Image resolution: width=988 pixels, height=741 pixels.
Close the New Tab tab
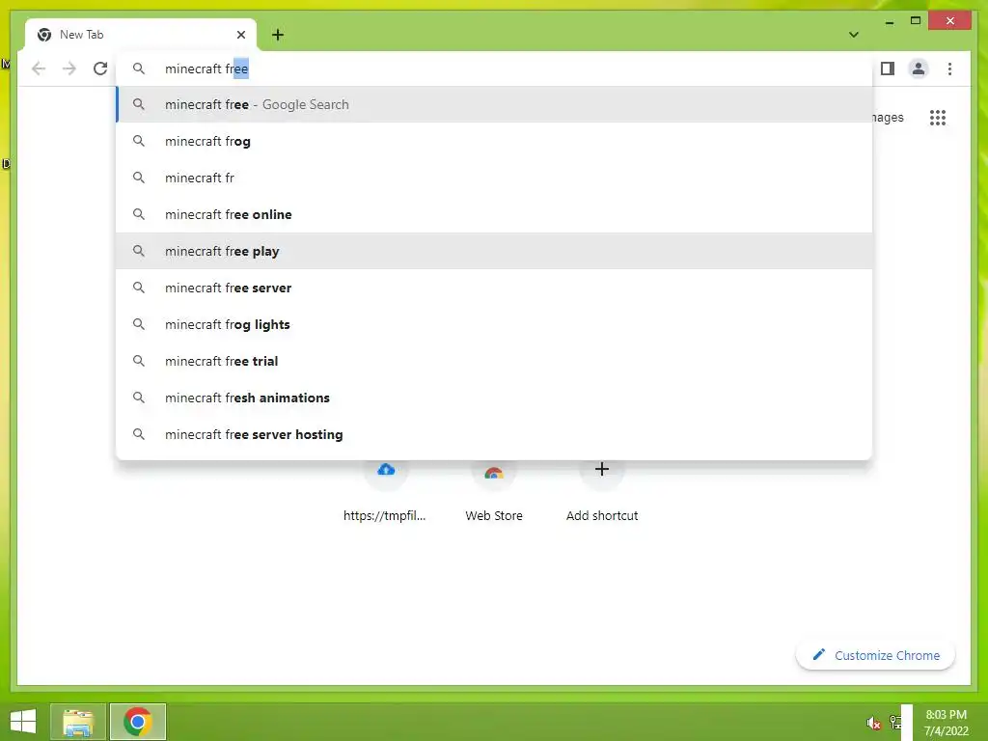[240, 35]
